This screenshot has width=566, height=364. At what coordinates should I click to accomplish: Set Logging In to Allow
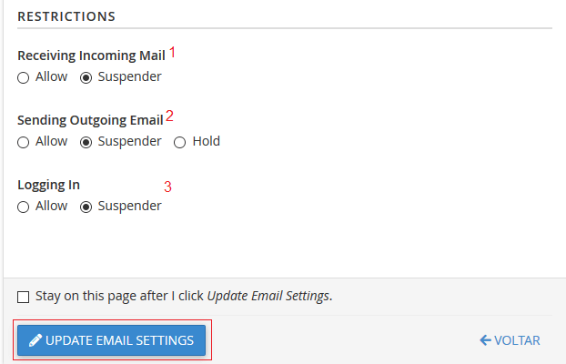tap(24, 207)
